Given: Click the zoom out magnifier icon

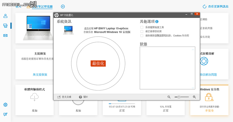Looking at the screenshot, I should (169, 97).
